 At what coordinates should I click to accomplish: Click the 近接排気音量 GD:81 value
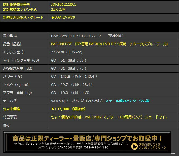coord(68,68)
